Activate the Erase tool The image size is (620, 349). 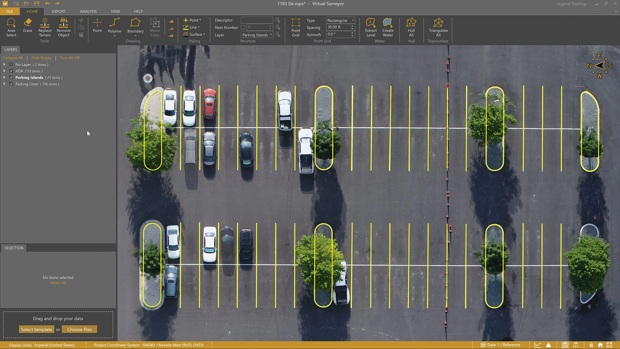click(27, 26)
